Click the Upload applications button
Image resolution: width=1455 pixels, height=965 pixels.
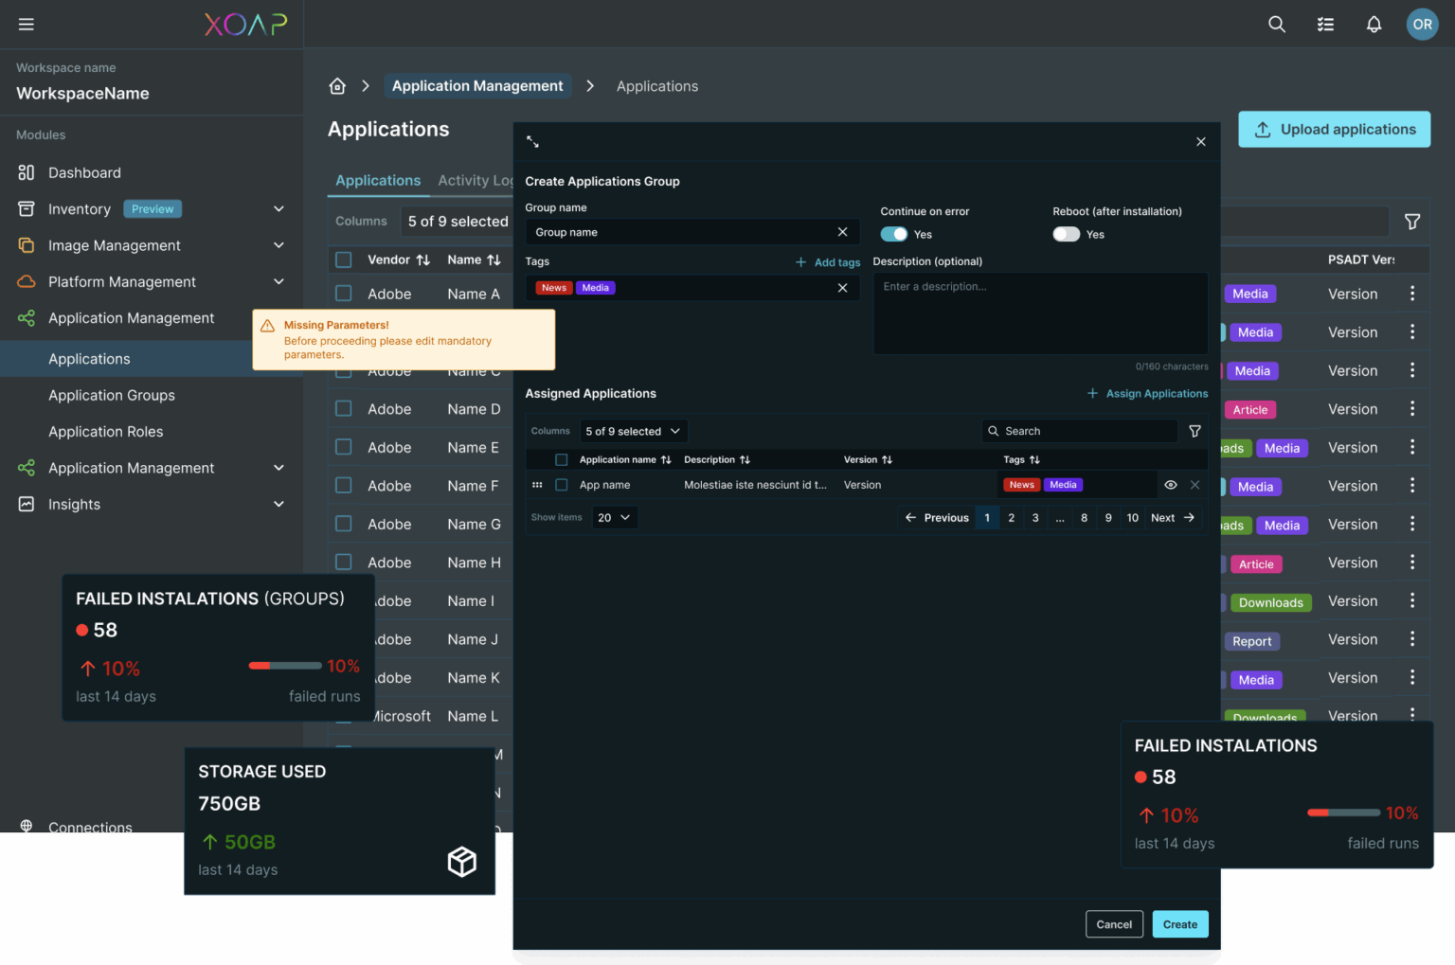tap(1334, 129)
